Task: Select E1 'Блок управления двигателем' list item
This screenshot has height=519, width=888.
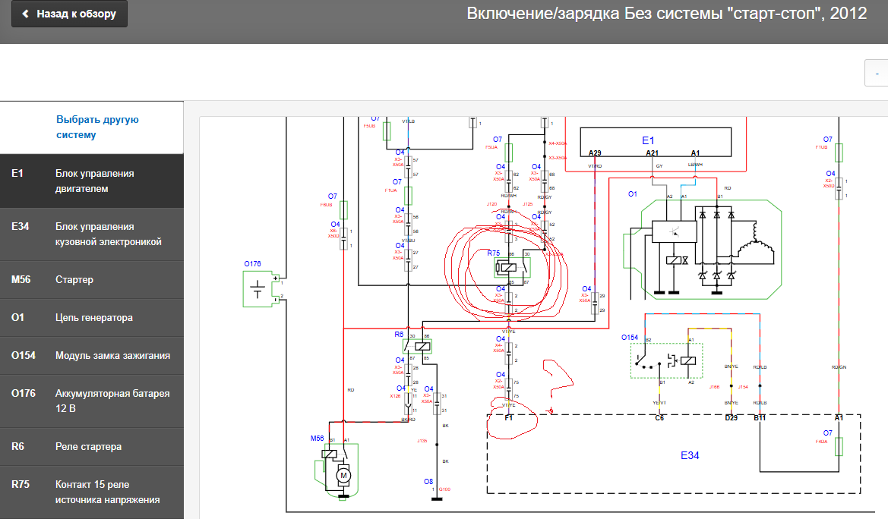Action: pos(92,181)
